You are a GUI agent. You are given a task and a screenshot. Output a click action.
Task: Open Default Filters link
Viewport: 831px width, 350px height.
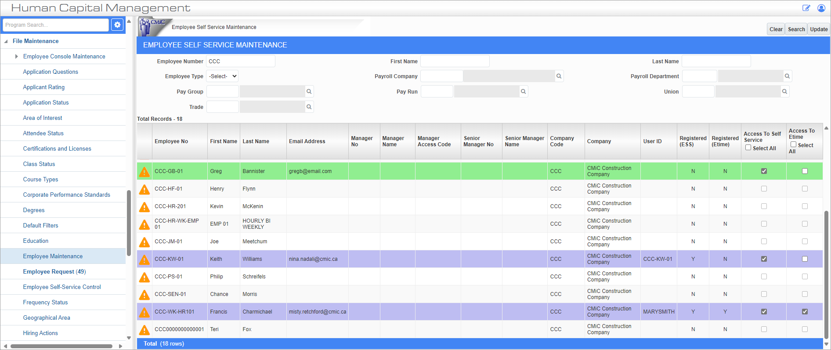click(40, 226)
